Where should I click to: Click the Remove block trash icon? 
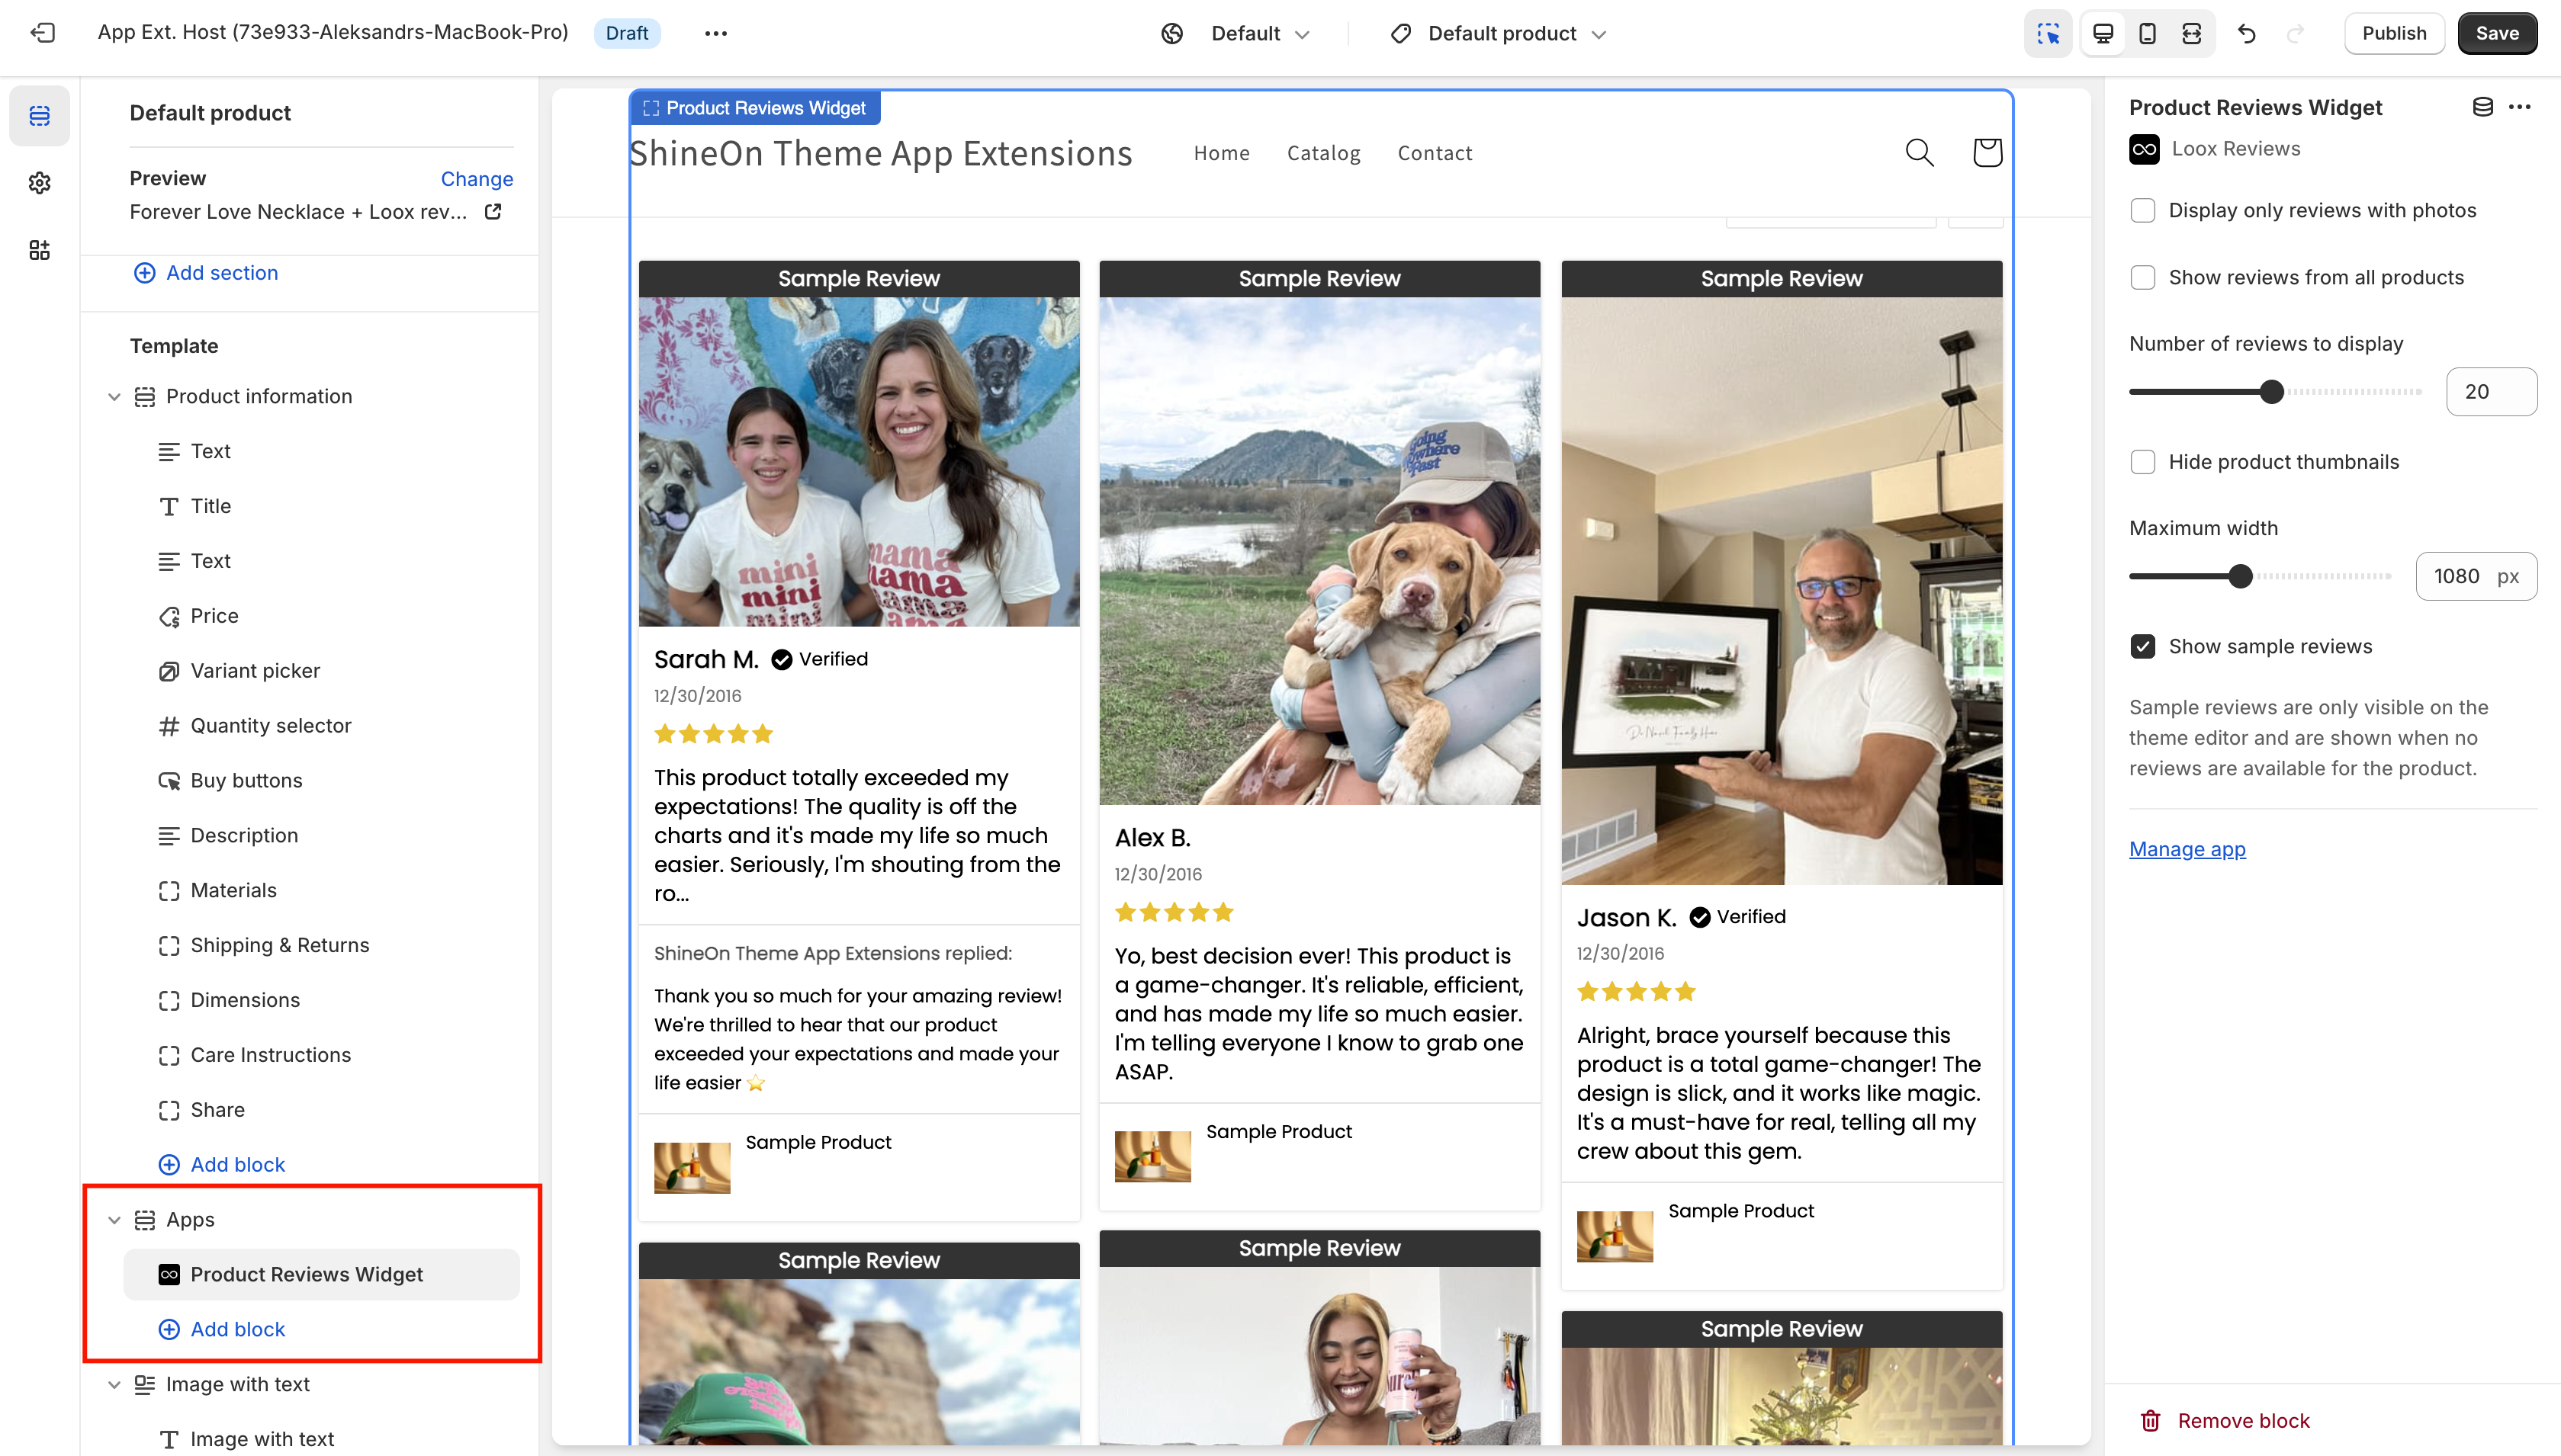[2150, 1421]
